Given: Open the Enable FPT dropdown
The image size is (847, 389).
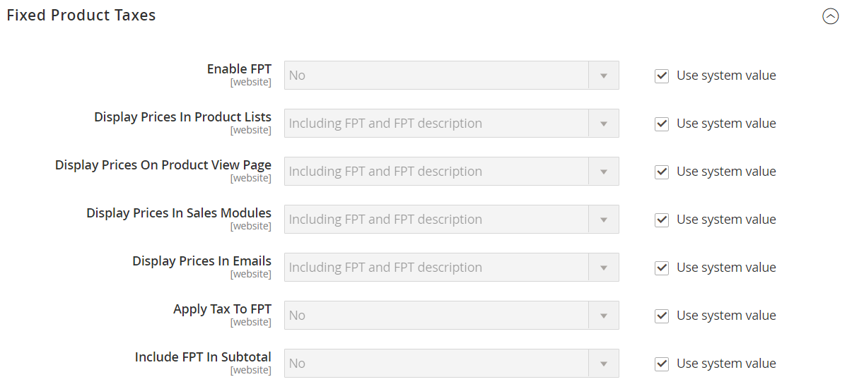Looking at the screenshot, I should (x=451, y=76).
